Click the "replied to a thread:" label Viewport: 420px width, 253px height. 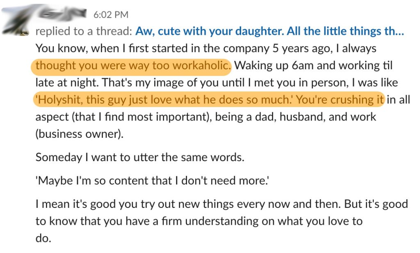(x=84, y=31)
